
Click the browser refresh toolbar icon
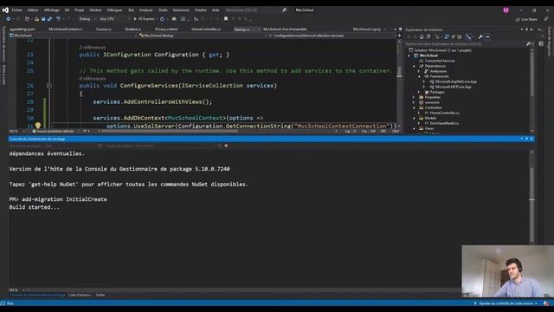click(x=162, y=19)
